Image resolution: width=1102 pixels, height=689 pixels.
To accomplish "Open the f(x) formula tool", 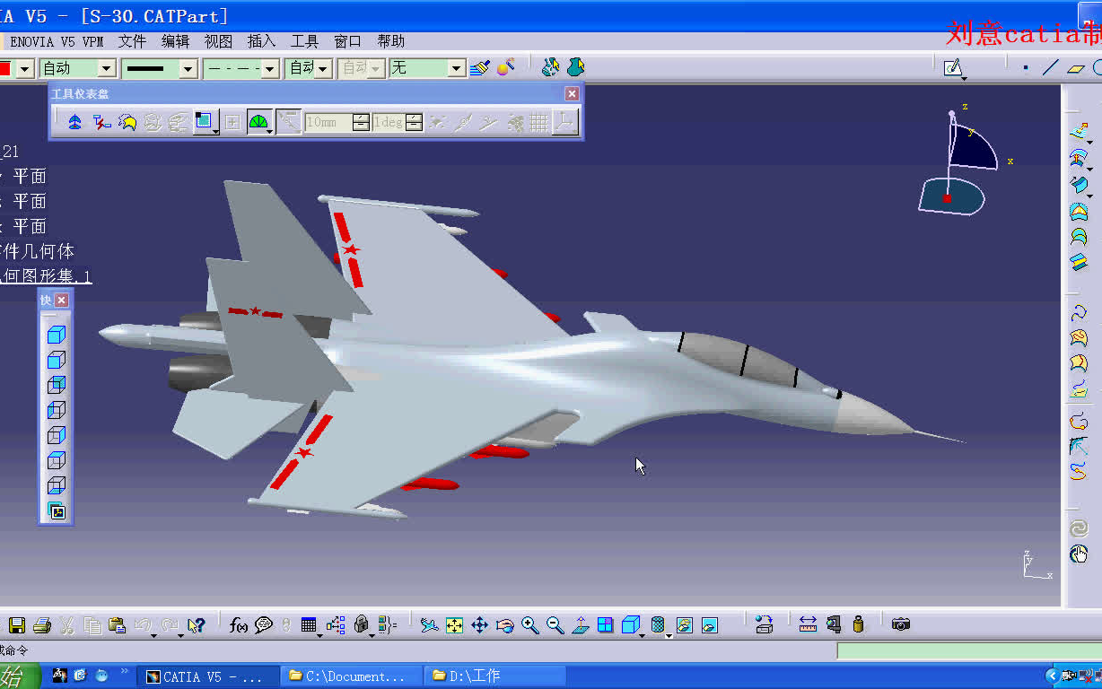I will click(239, 624).
